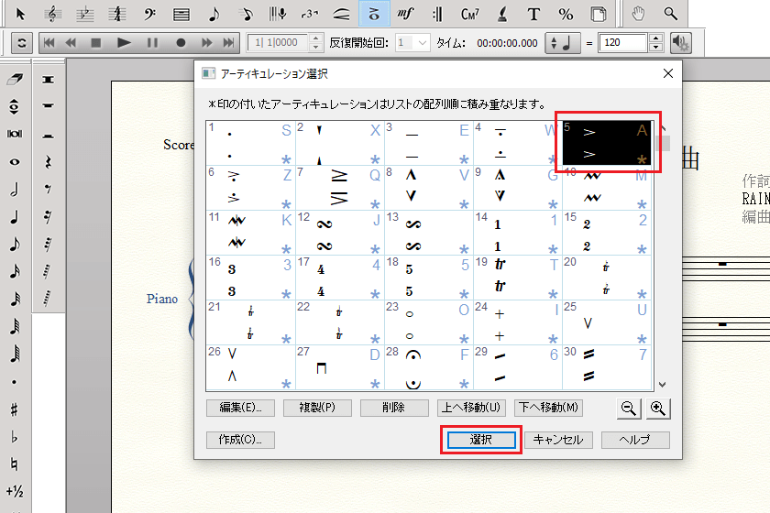
Task: Select the Eraser tool in the left palette
Action: point(14,80)
